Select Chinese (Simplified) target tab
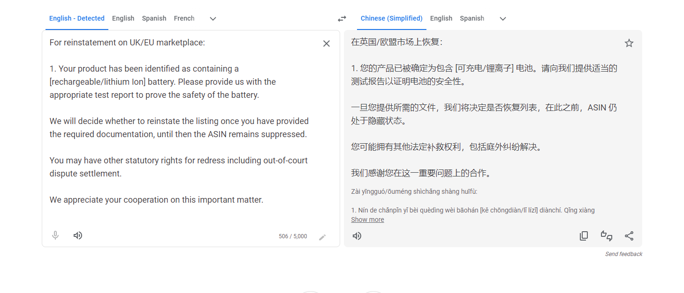The width and height of the screenshot is (684, 293). coord(392,18)
